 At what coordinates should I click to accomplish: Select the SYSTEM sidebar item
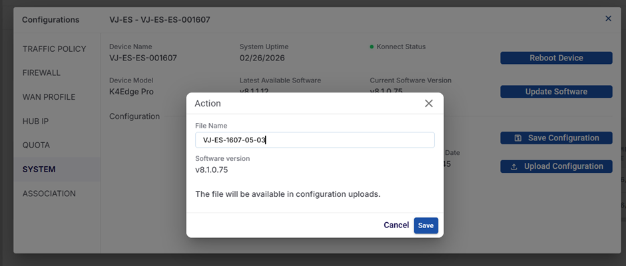39,170
